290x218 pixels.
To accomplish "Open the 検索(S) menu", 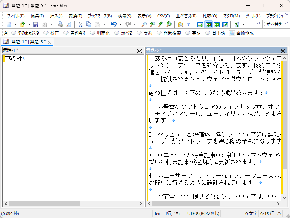I will [125, 16].
